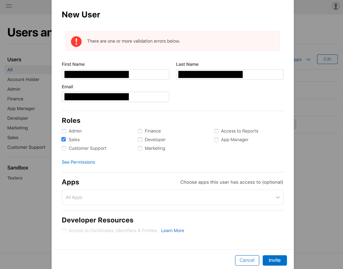343x269 pixels.
Task: Click Learn More under Developer Resources
Action: click(172, 230)
